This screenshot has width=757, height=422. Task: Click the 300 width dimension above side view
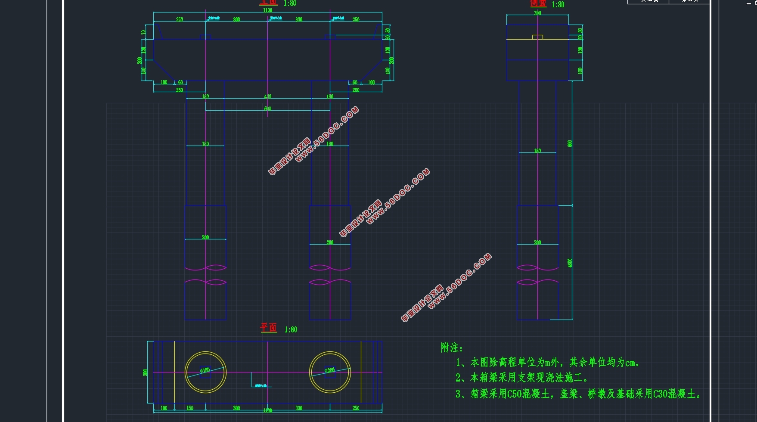pos(537,13)
